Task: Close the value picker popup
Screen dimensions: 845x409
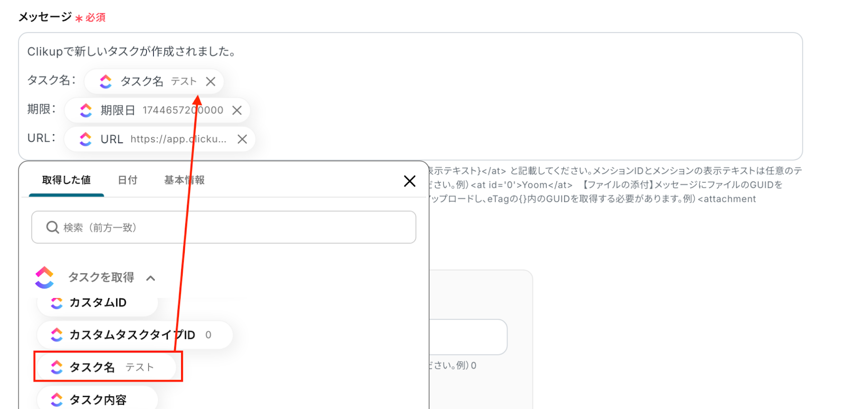Action: [409, 181]
